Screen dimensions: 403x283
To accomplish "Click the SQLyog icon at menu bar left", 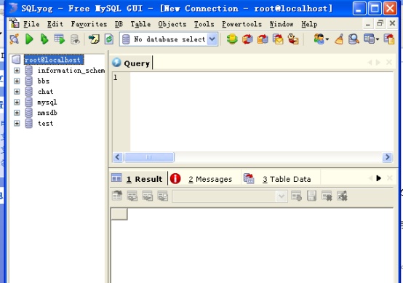I will pos(15,23).
